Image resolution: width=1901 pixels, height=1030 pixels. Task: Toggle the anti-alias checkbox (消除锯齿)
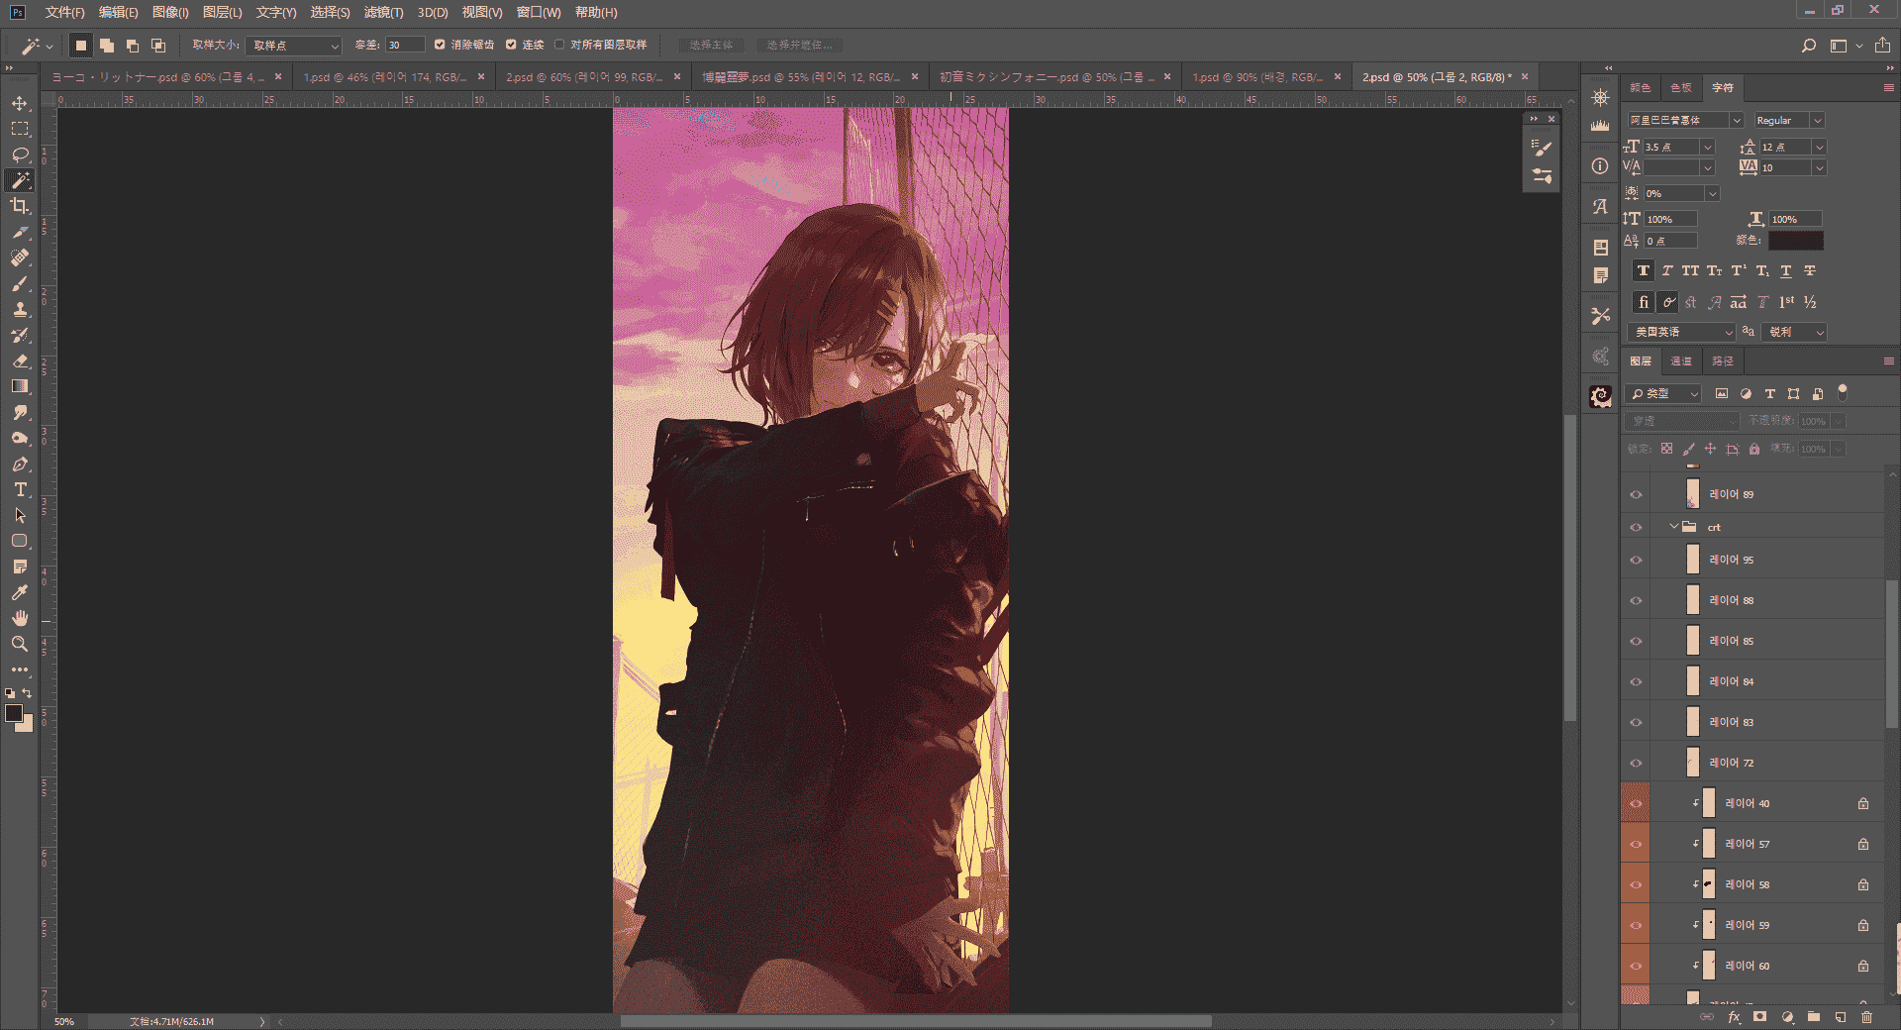tap(440, 45)
